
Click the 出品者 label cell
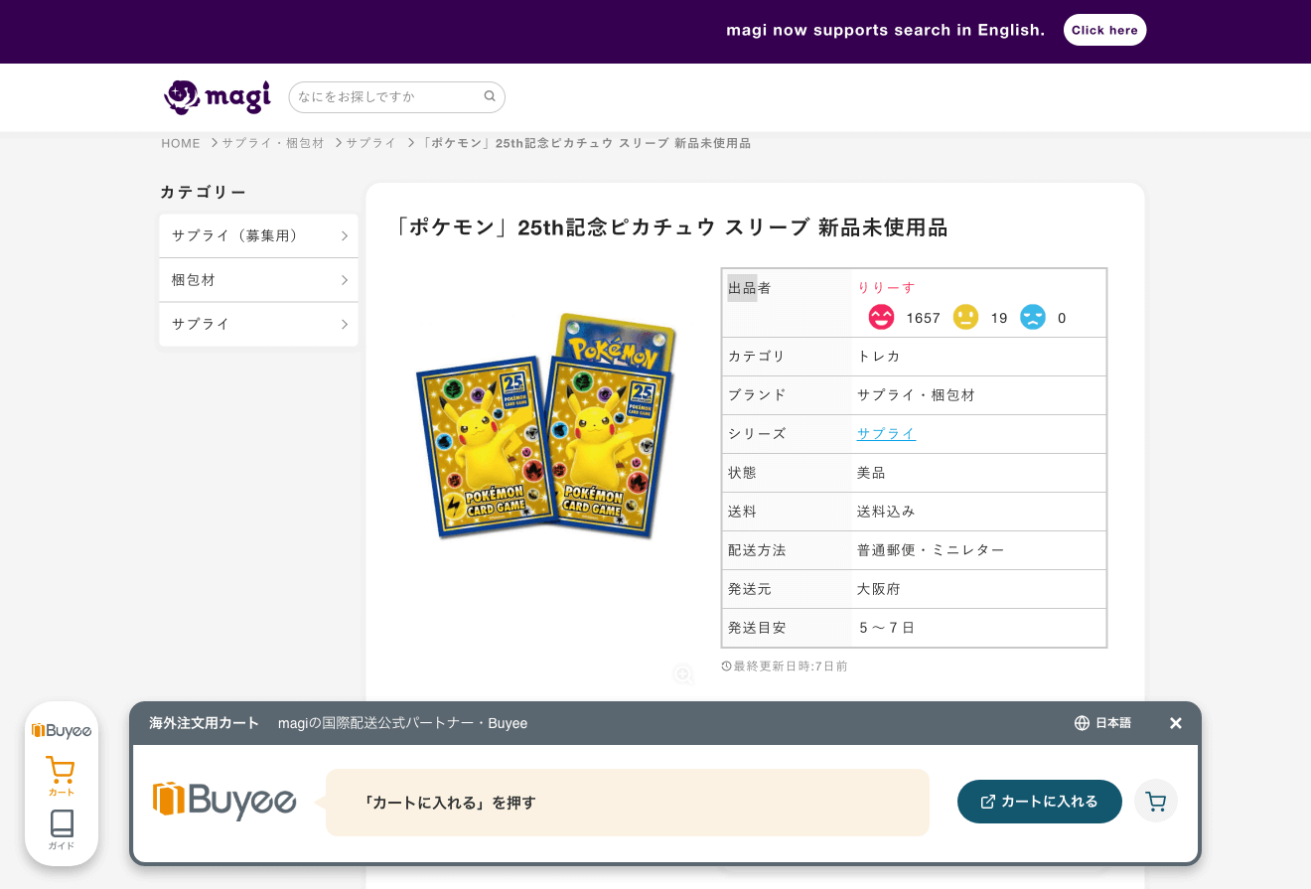point(787,303)
